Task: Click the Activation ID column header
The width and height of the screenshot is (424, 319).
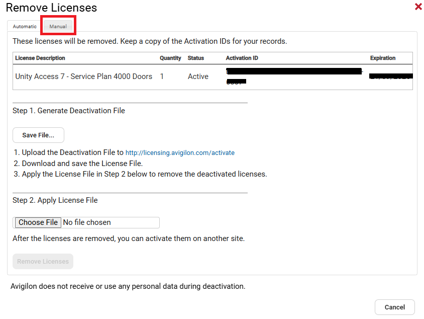Action: pyautogui.click(x=242, y=58)
